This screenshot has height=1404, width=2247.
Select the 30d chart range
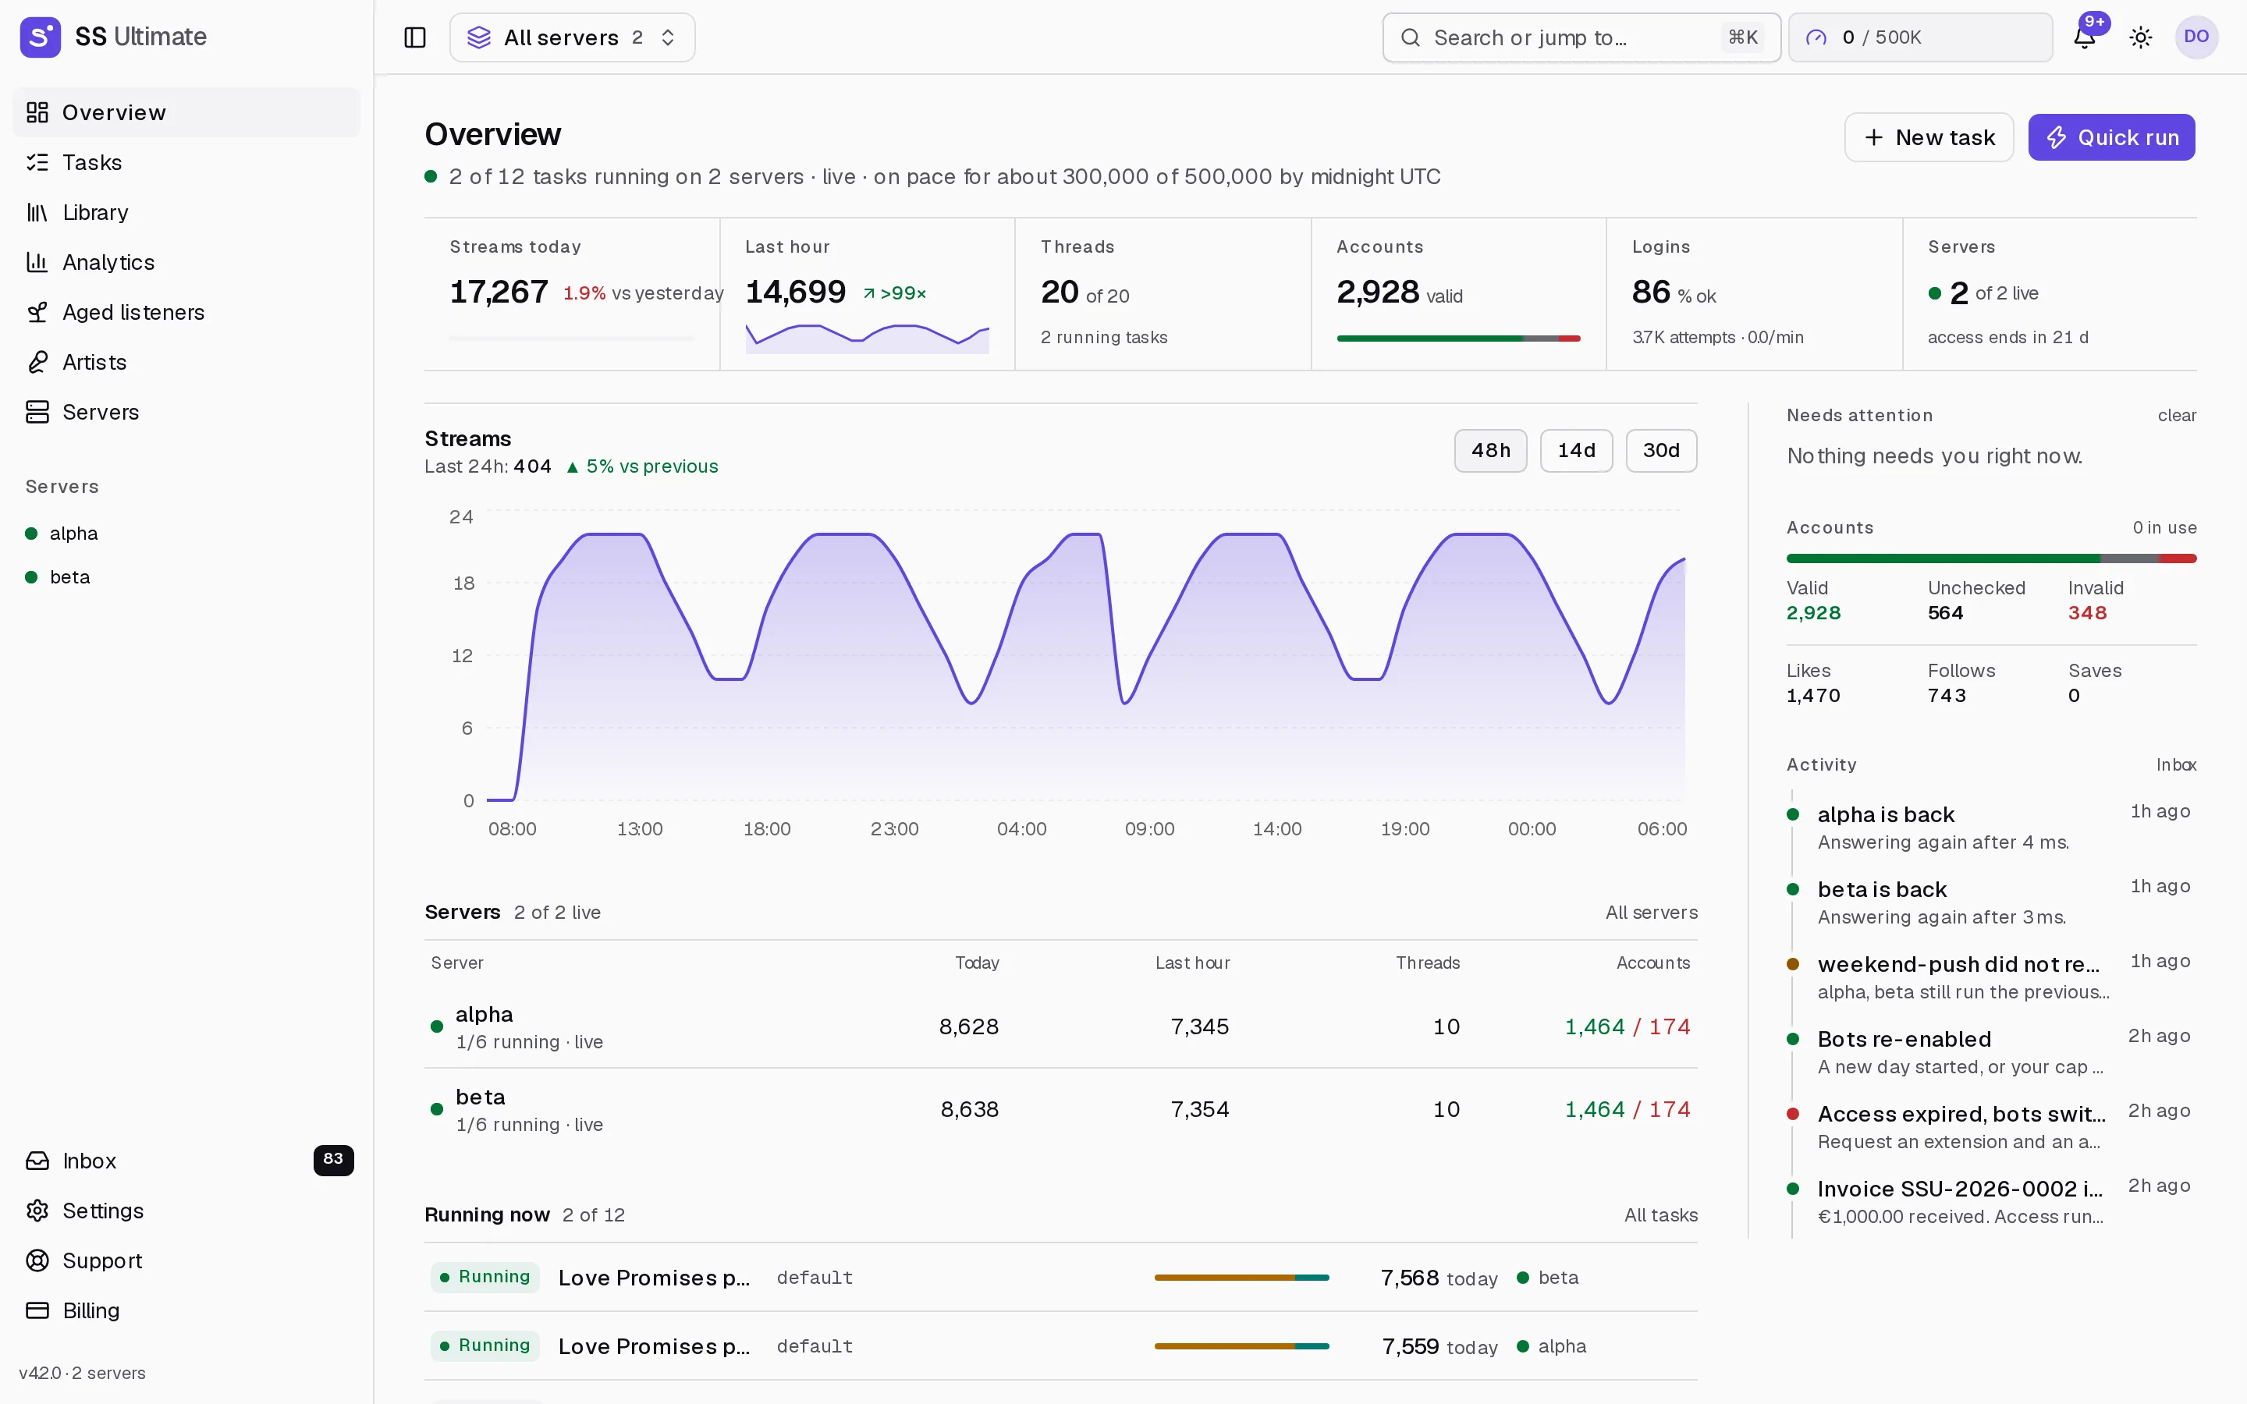1661,450
